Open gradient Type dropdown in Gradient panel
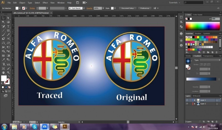The image size is (222, 130). tap(210, 60)
